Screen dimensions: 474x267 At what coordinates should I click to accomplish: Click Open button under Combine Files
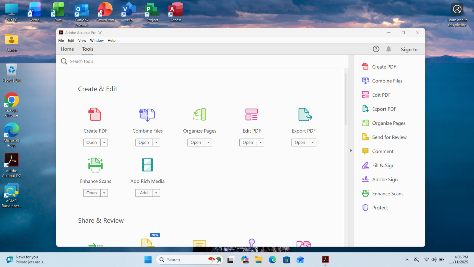pyautogui.click(x=144, y=142)
